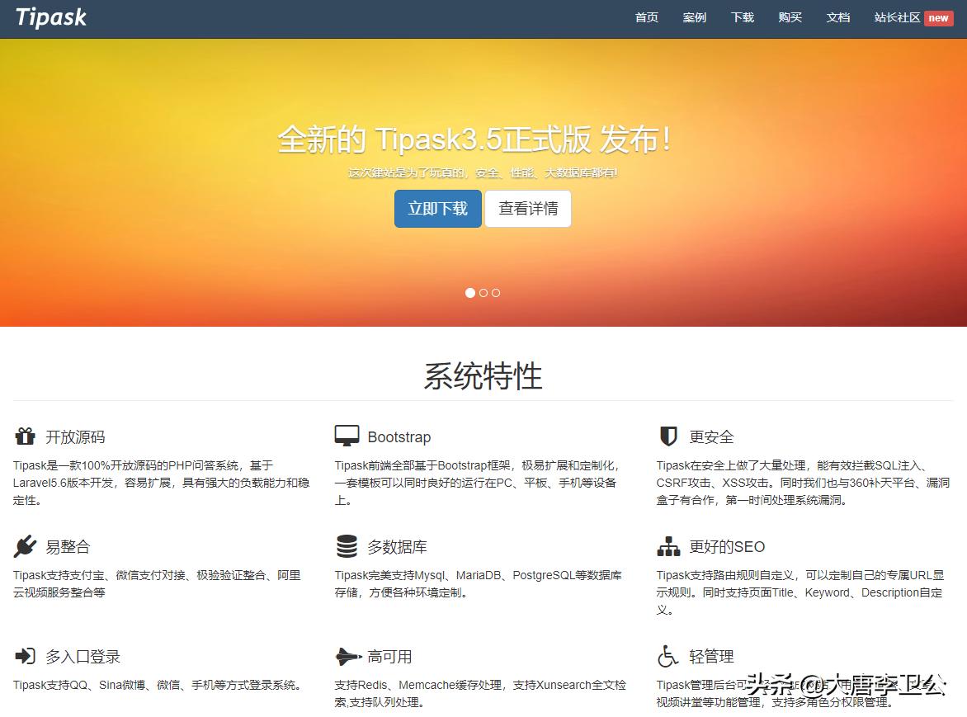Click the plug icon beside 易整合
Screen dimensions: 967x717
click(25, 545)
